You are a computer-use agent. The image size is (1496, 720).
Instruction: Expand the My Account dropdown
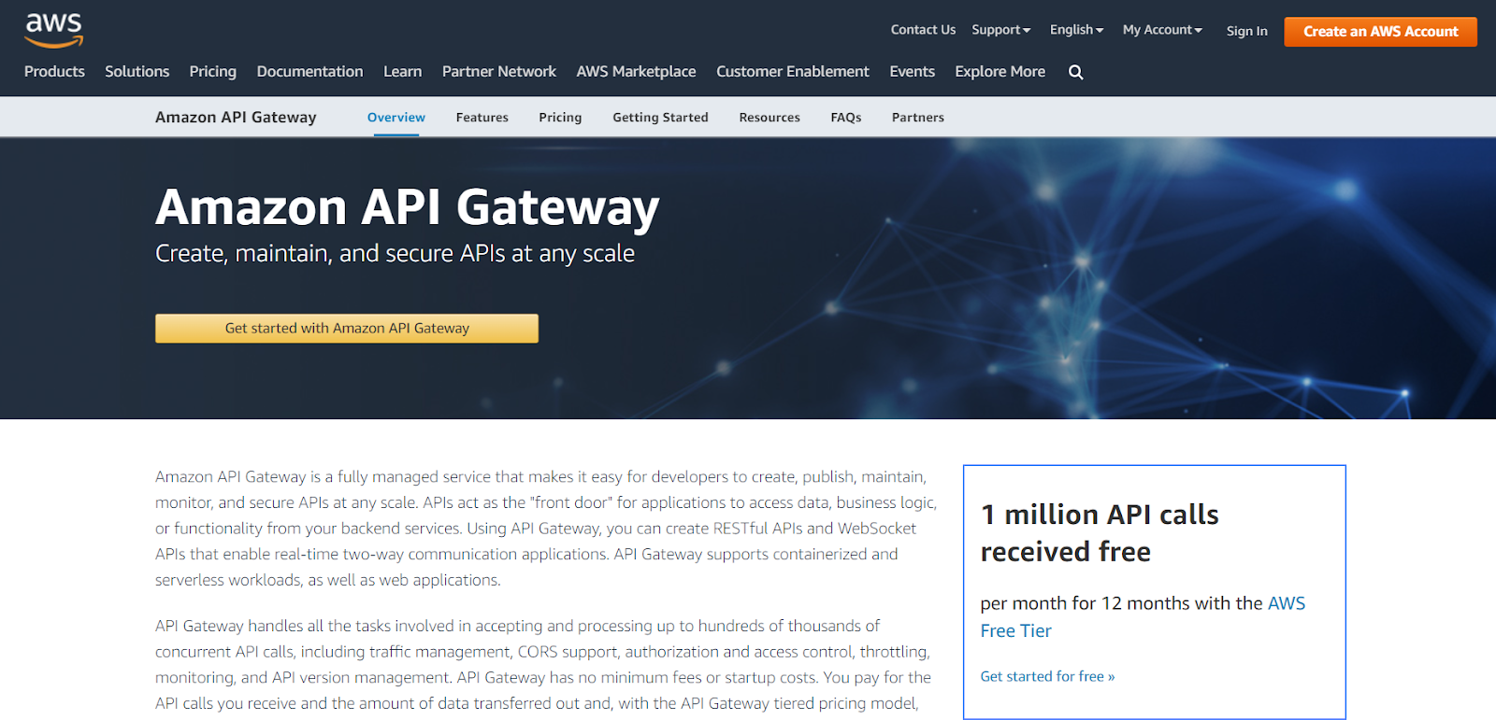tap(1162, 30)
